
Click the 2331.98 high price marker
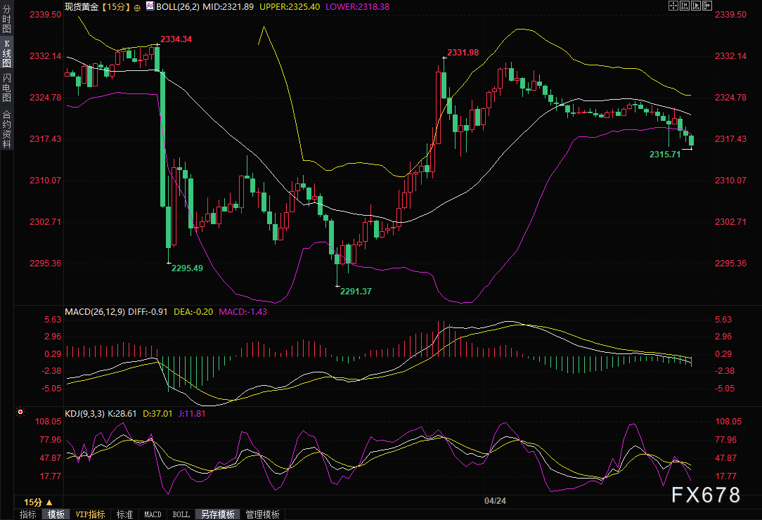pos(463,53)
